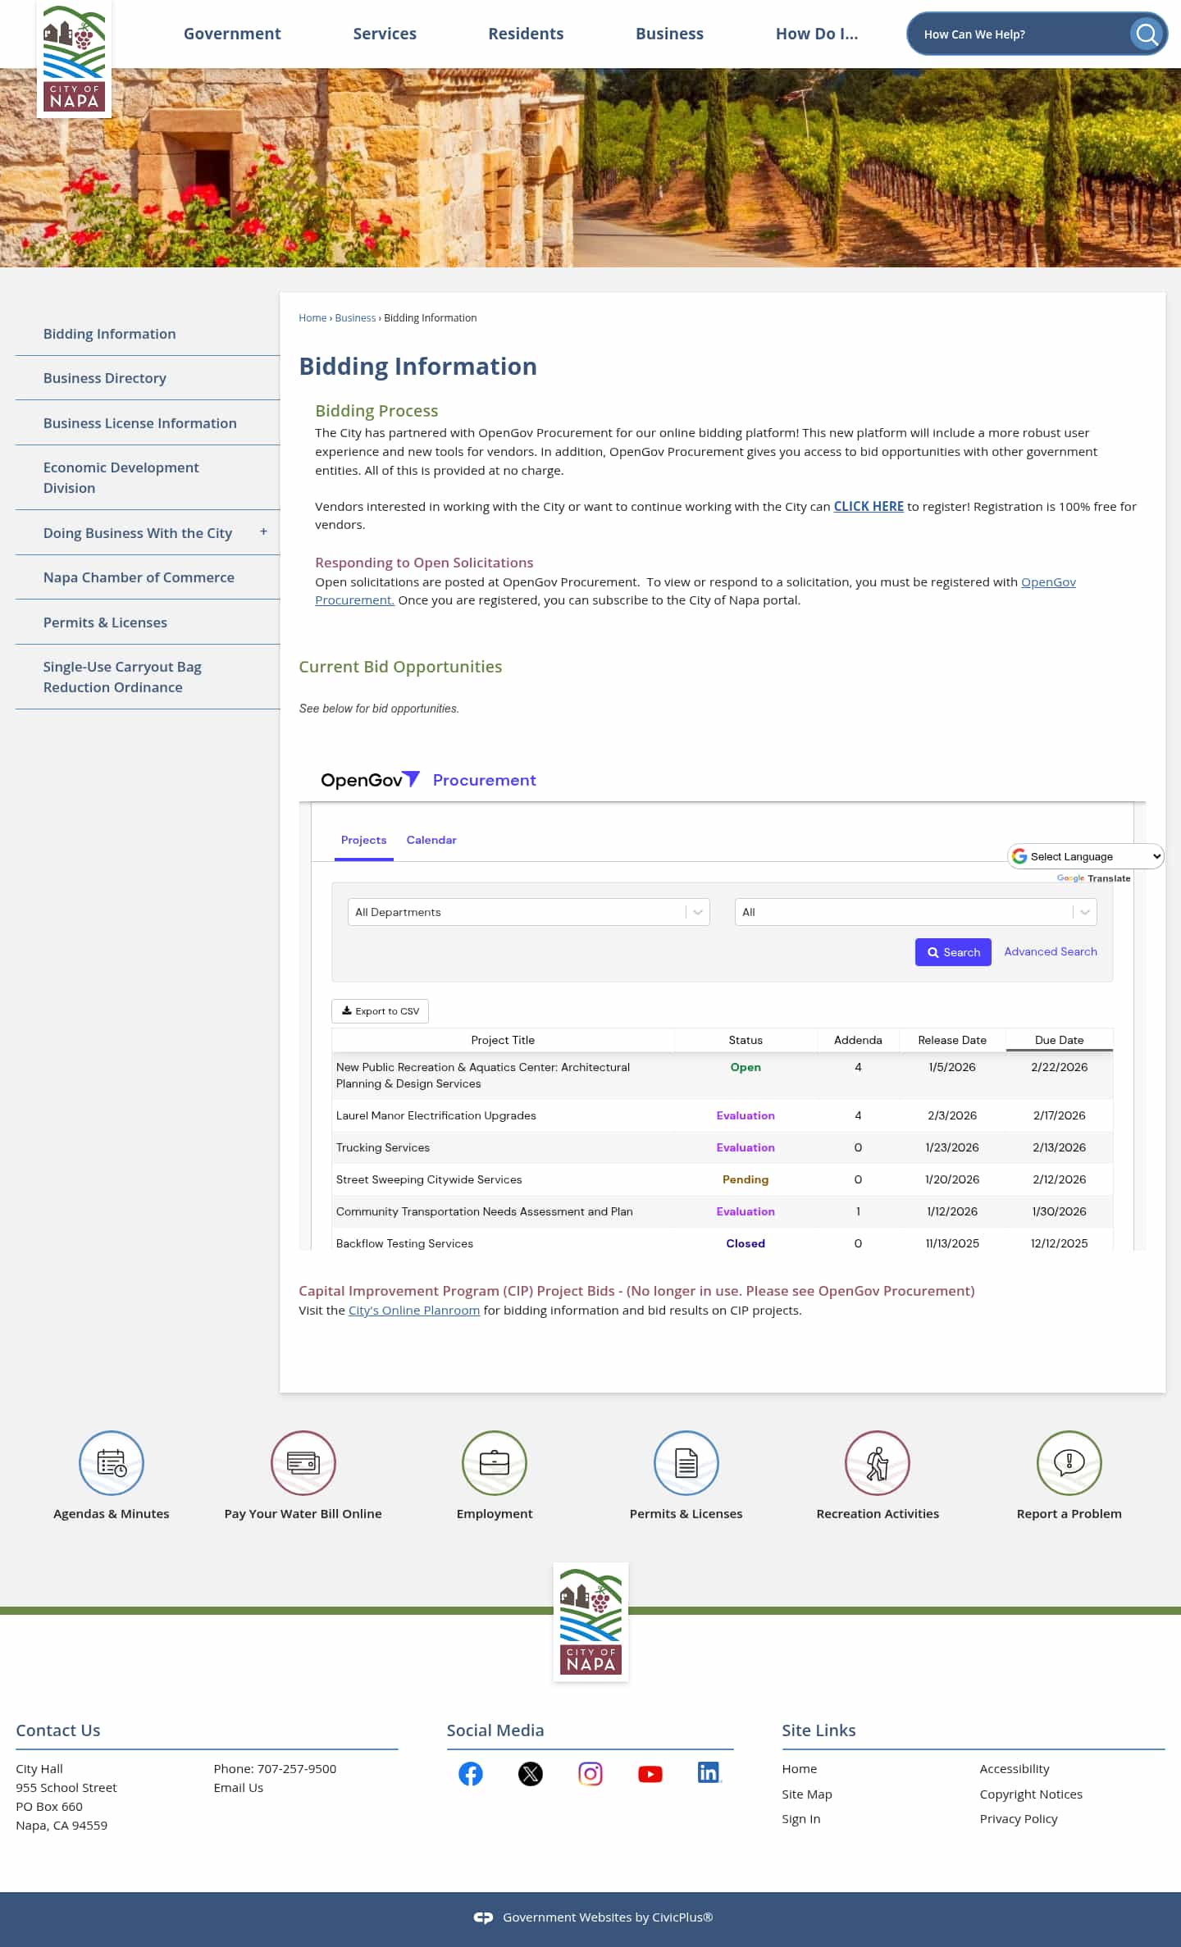Screen dimensions: 1181x1947
Task: Click the City of Napa footer logo
Action: coord(590,1621)
